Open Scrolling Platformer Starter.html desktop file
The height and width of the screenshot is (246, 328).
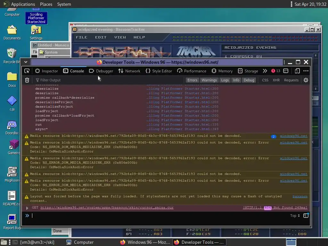point(36,16)
